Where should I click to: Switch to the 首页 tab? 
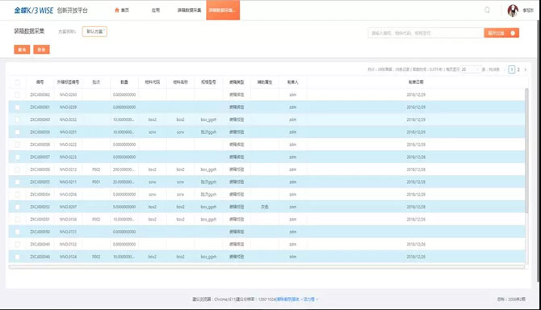point(122,10)
